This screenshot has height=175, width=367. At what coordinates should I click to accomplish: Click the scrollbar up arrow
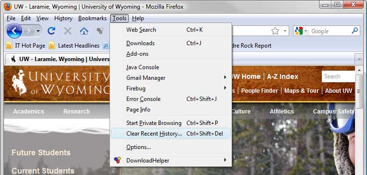(x=359, y=70)
